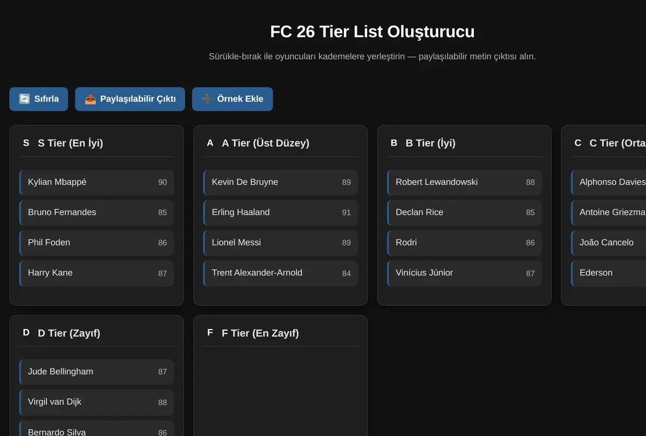Select the Declan Rice card
The width and height of the screenshot is (646, 436).
(x=465, y=212)
